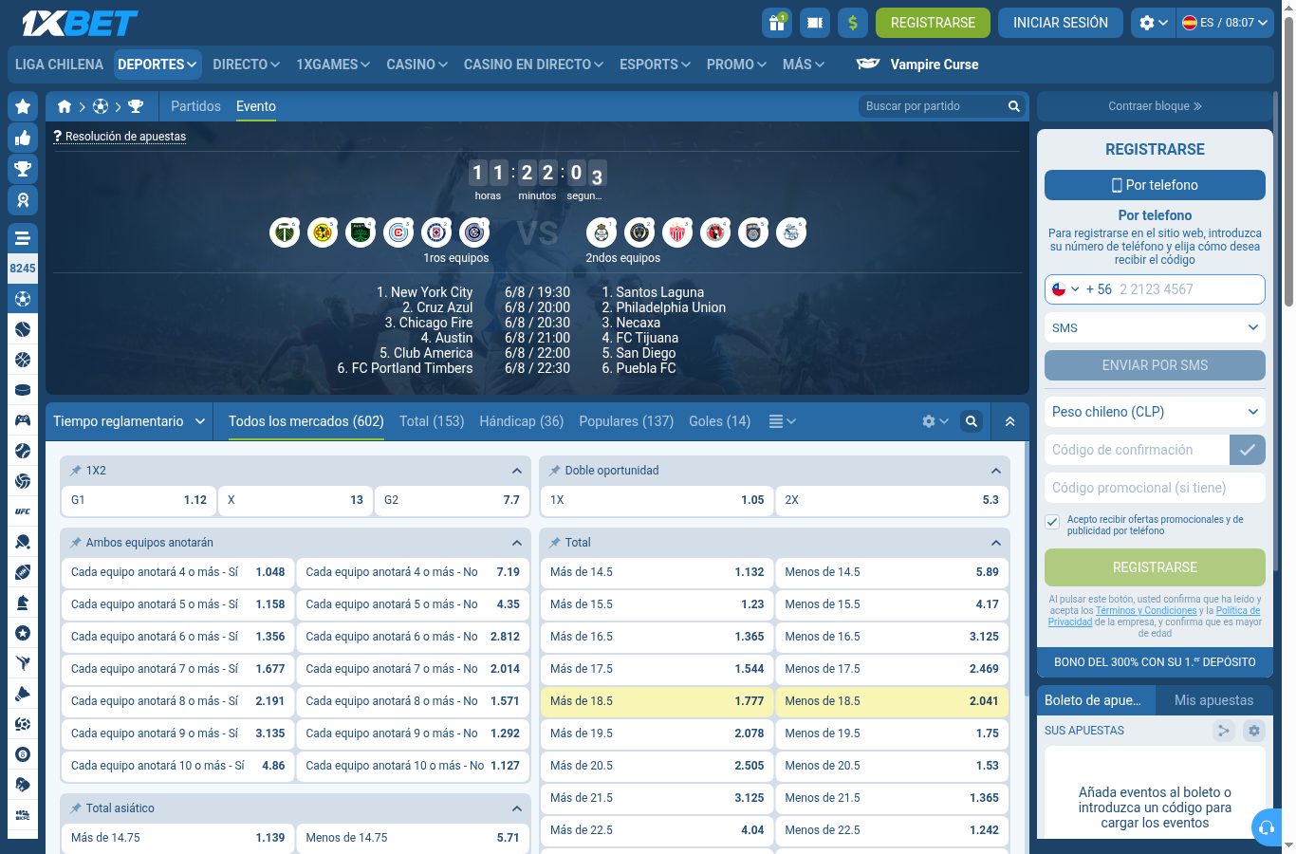Image resolution: width=1296 pixels, height=854 pixels.
Task: Open the DEPORTES dropdown menu
Action: (157, 65)
